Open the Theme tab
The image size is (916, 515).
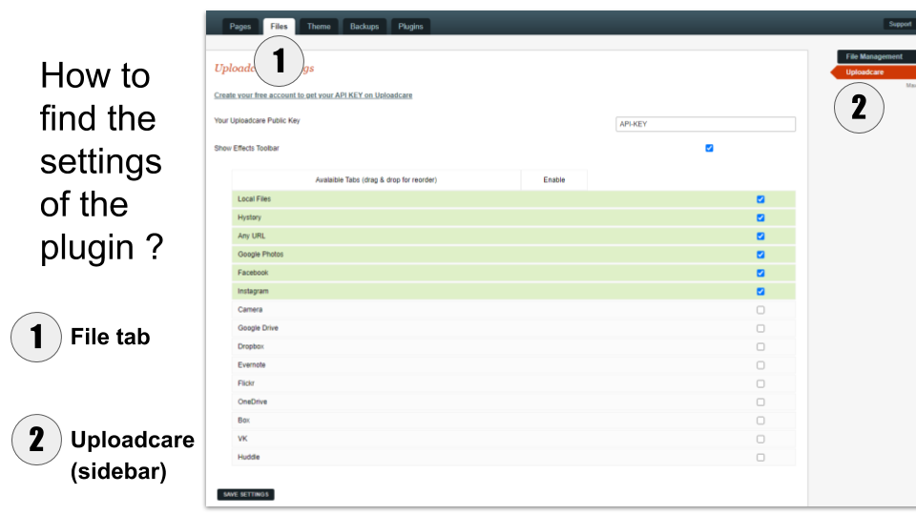tap(319, 27)
